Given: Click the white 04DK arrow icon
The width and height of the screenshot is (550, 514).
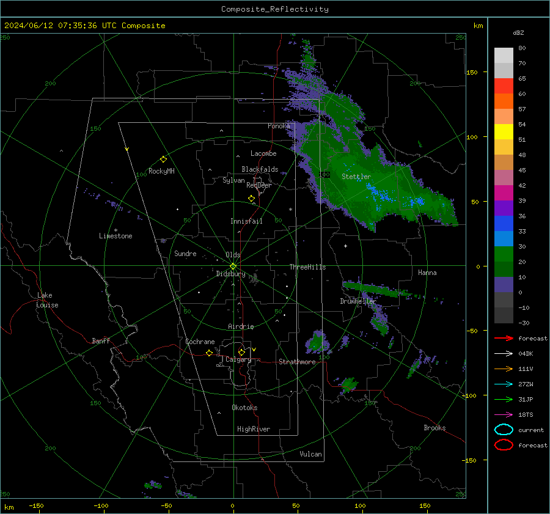Looking at the screenshot, I should pos(504,354).
